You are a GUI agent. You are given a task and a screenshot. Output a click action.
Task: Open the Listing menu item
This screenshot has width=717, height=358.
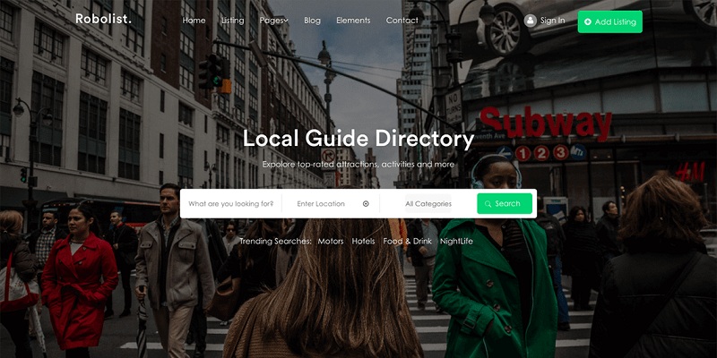coord(232,21)
